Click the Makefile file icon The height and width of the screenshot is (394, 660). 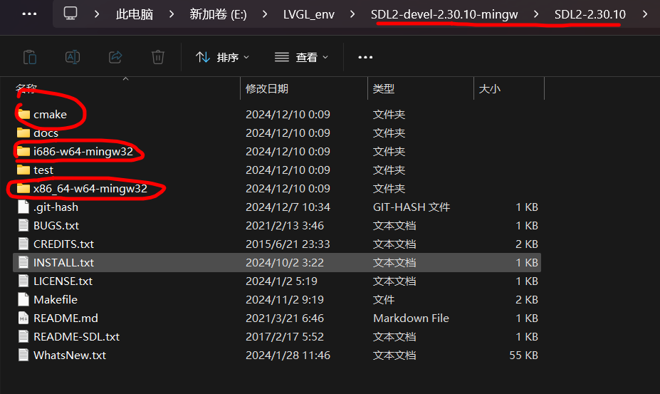pyautogui.click(x=23, y=300)
